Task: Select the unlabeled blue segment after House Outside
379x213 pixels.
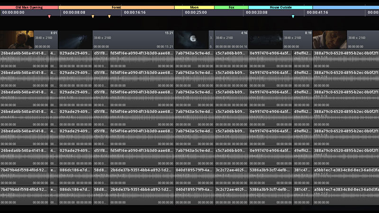Action: point(346,8)
